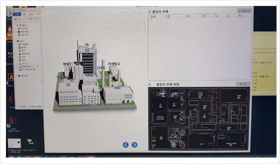
Task: Select CONTROL BUILDING on the site map
Action: (x=160, y=118)
